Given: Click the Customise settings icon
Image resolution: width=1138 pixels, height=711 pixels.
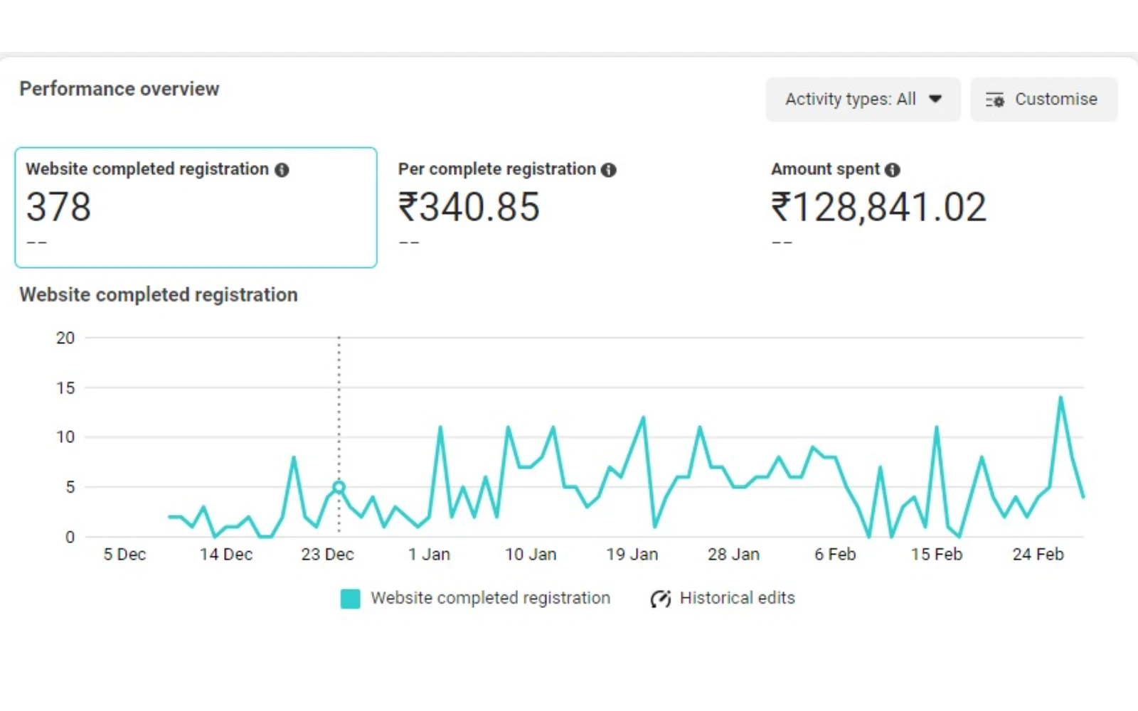Looking at the screenshot, I should (994, 100).
